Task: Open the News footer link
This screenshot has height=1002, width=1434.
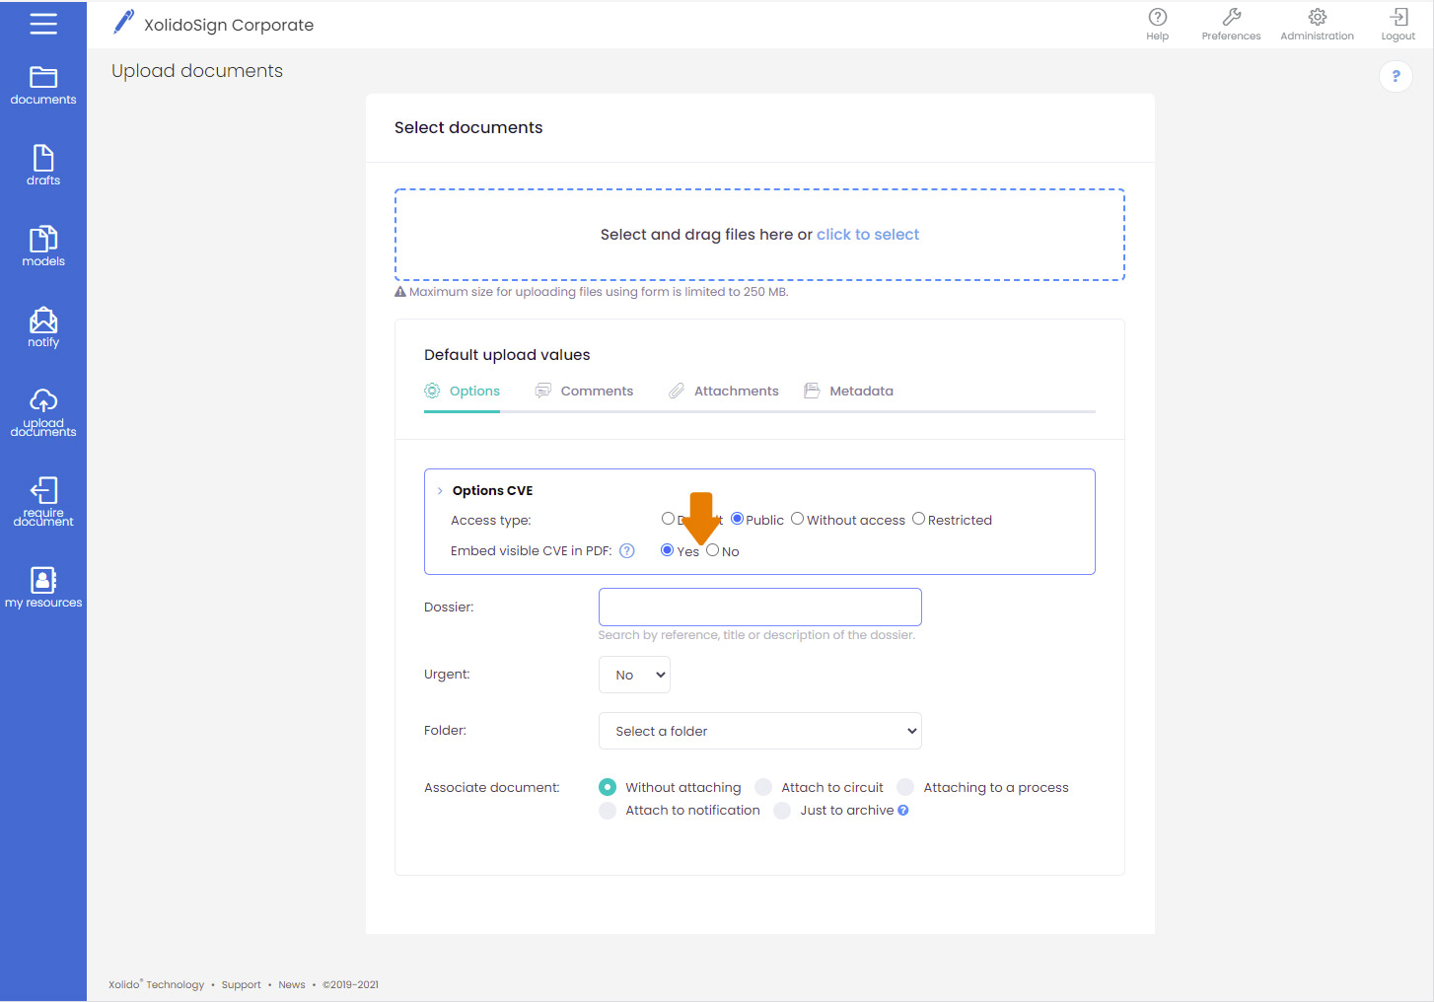Action: 292,984
